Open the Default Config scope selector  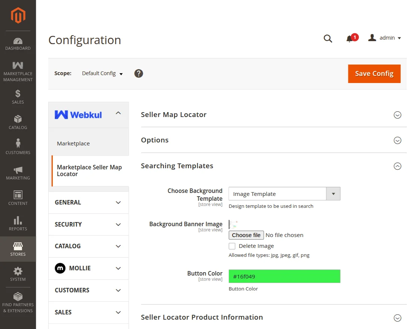pyautogui.click(x=102, y=73)
